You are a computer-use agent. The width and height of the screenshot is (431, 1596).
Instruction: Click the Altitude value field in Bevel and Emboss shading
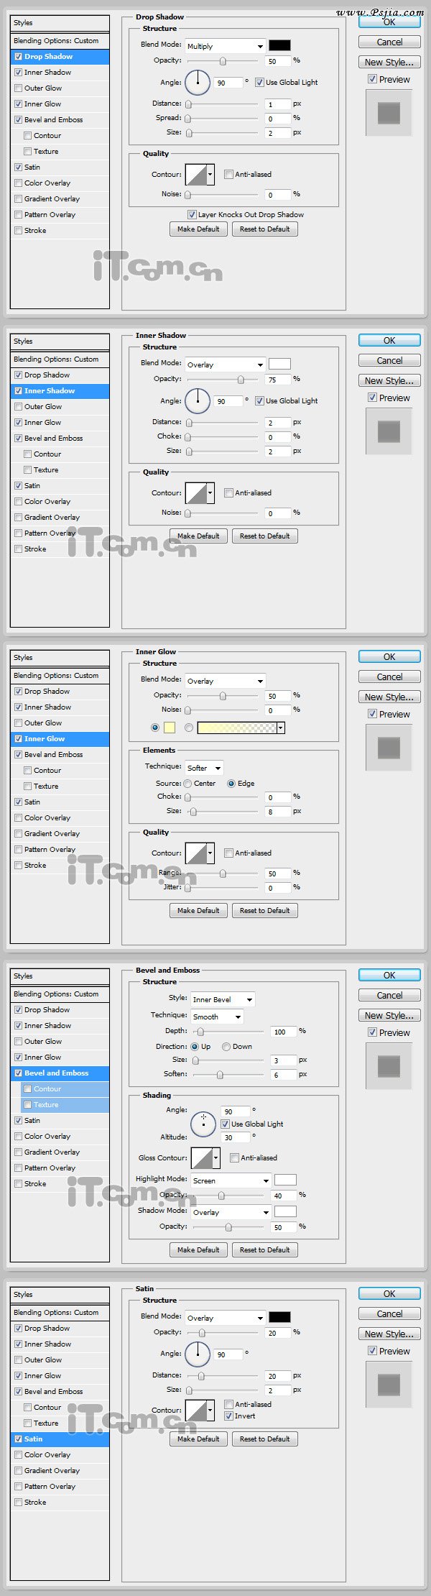coord(236,1137)
